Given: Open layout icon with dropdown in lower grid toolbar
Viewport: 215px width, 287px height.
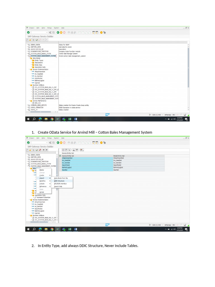Looking at the screenshot, I should 82,150.
